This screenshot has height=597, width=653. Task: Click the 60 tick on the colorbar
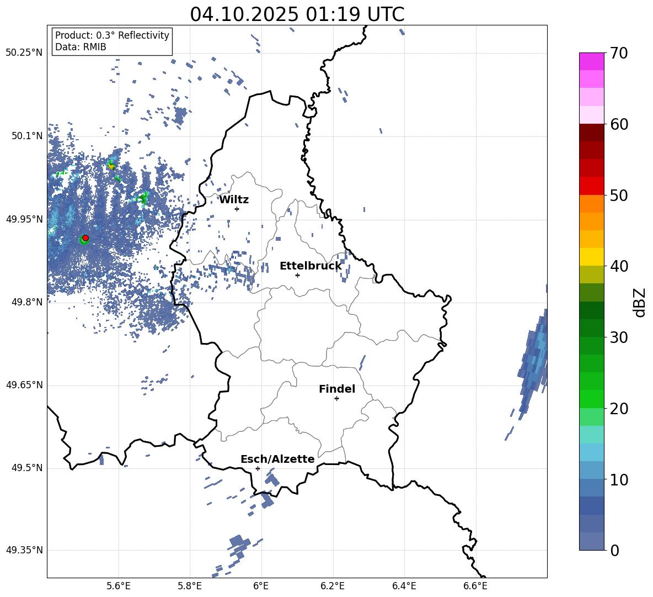(619, 124)
